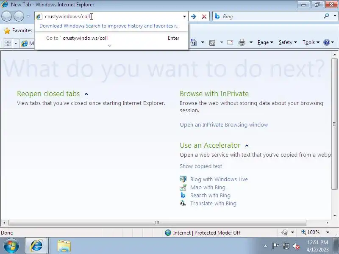This screenshot has width=339, height=254.
Task: Open the Feeds dropdown arrow
Action: [222, 42]
